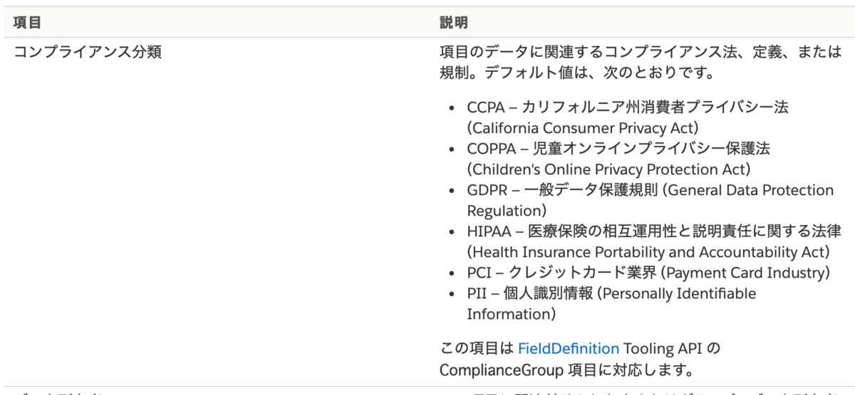855x395 pixels.
Task: Click the 項目 column header
Action: point(27,22)
